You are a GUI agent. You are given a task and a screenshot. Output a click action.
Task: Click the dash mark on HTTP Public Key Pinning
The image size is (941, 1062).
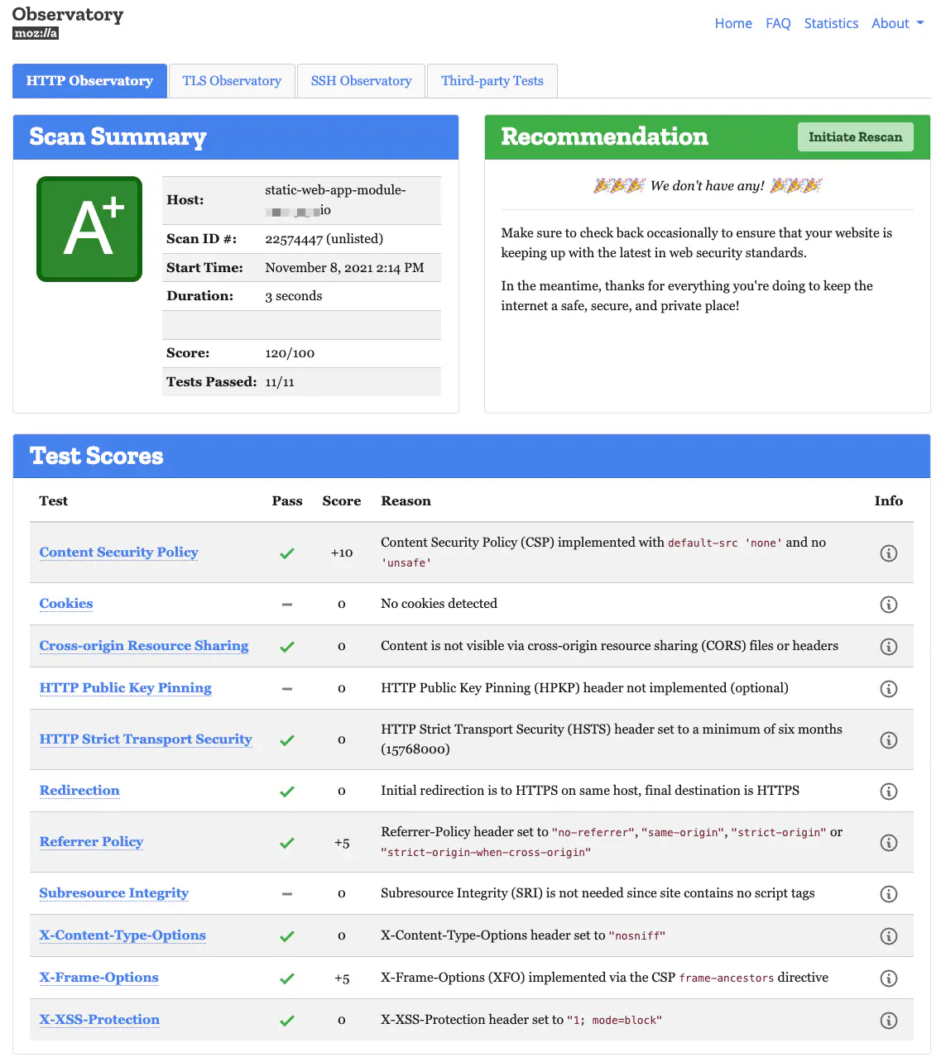[x=287, y=687]
